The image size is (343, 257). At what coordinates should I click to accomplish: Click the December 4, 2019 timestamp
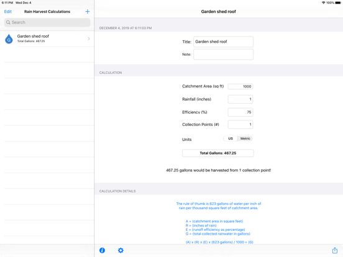pyautogui.click(x=126, y=28)
